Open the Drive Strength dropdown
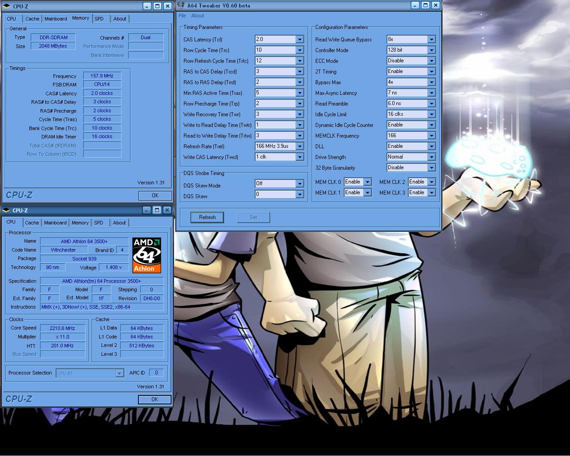Image resolution: width=570 pixels, height=456 pixels. coord(432,157)
